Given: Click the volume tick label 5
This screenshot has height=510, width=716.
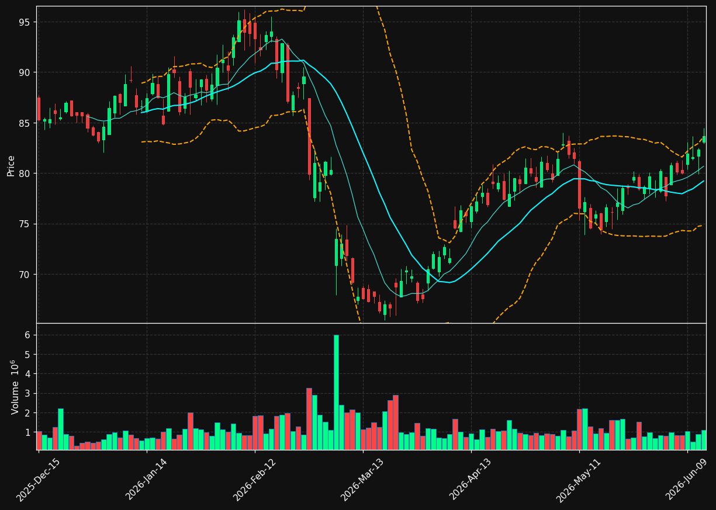Looking at the screenshot, I should pyautogui.click(x=27, y=354).
